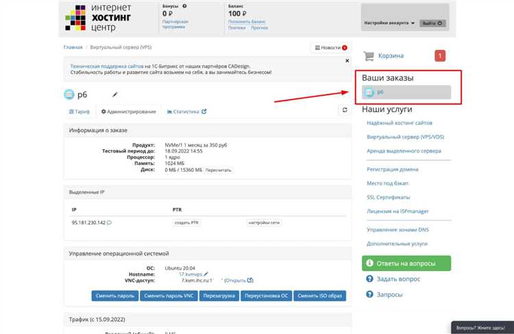514x334 pixels.
Task: Click the Ubuntu 20.04 OS value
Action: (x=180, y=268)
